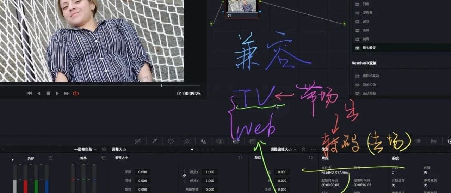Stop viewer playback
Image resolution: width=451 pixels, height=193 pixels.
click(x=48, y=93)
